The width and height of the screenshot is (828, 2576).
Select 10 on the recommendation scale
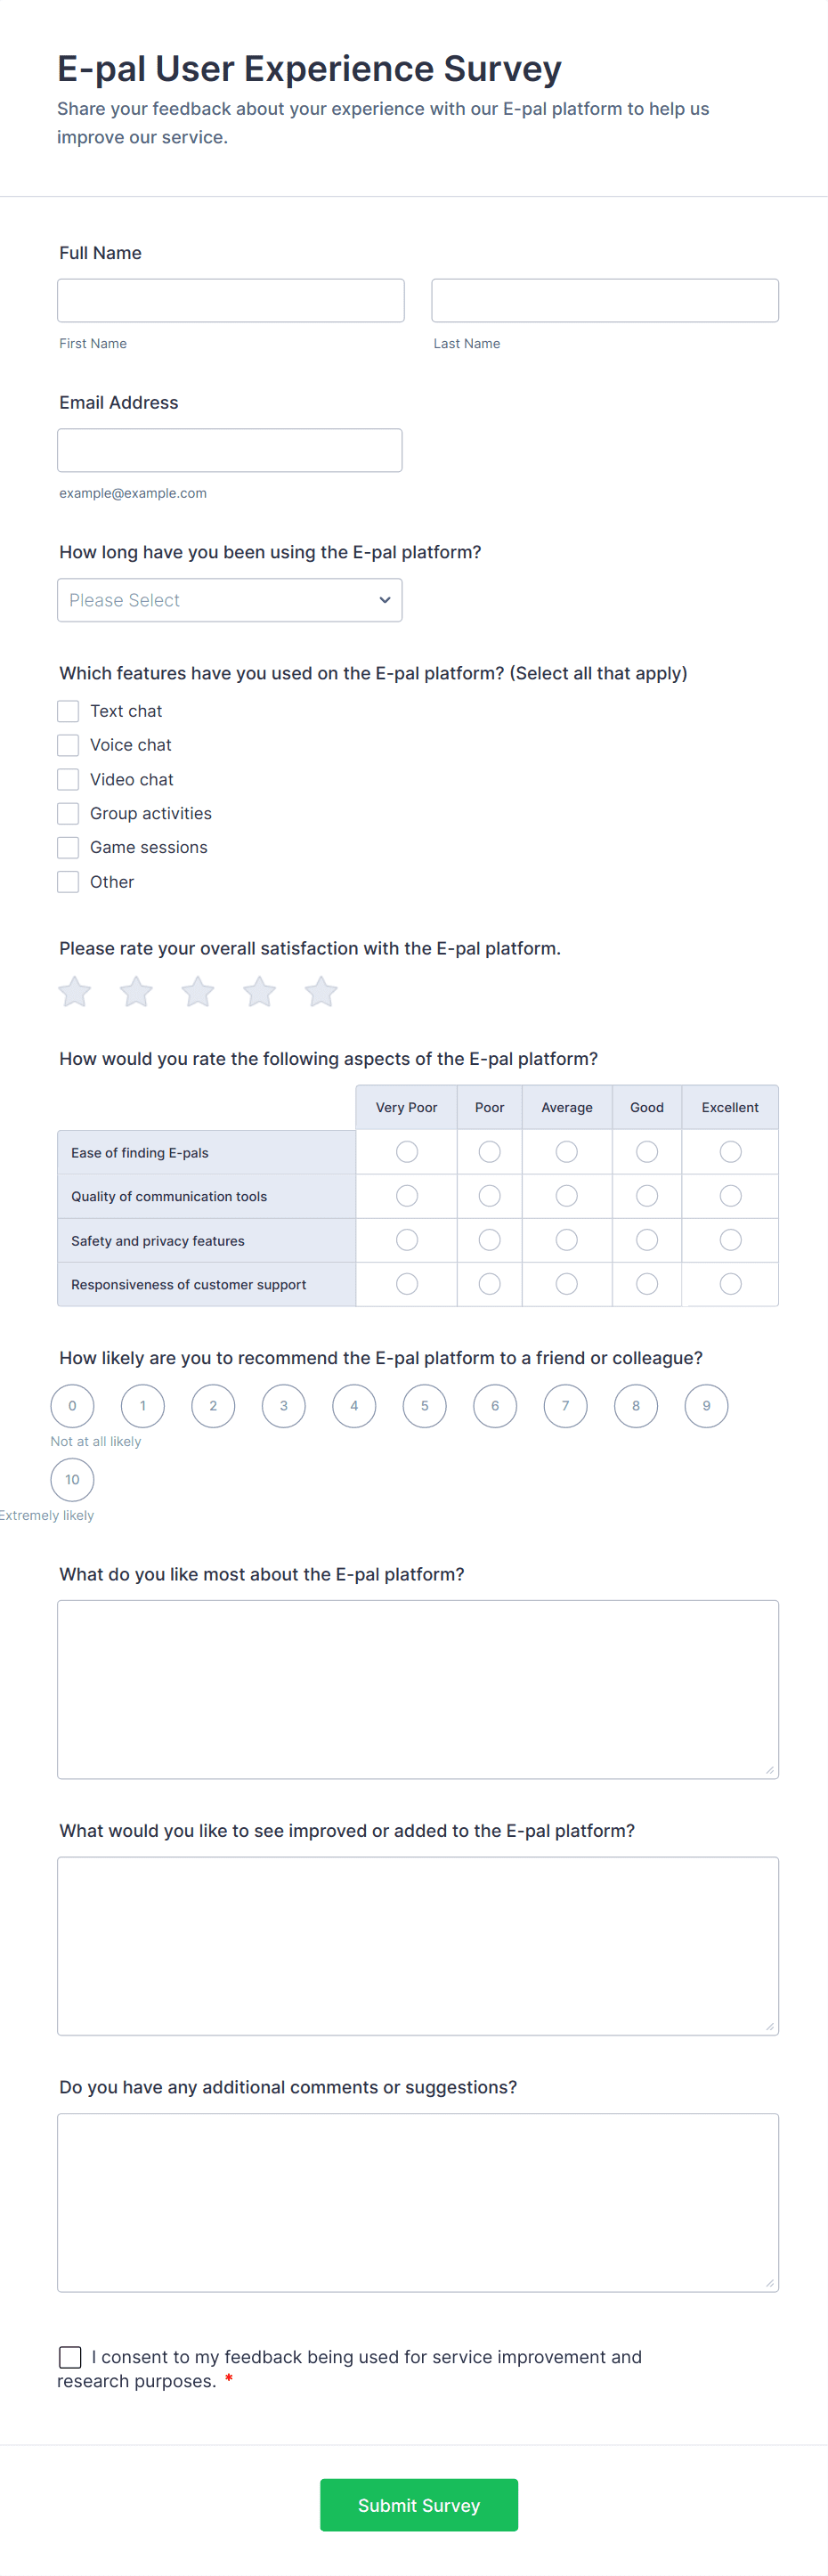click(72, 1479)
